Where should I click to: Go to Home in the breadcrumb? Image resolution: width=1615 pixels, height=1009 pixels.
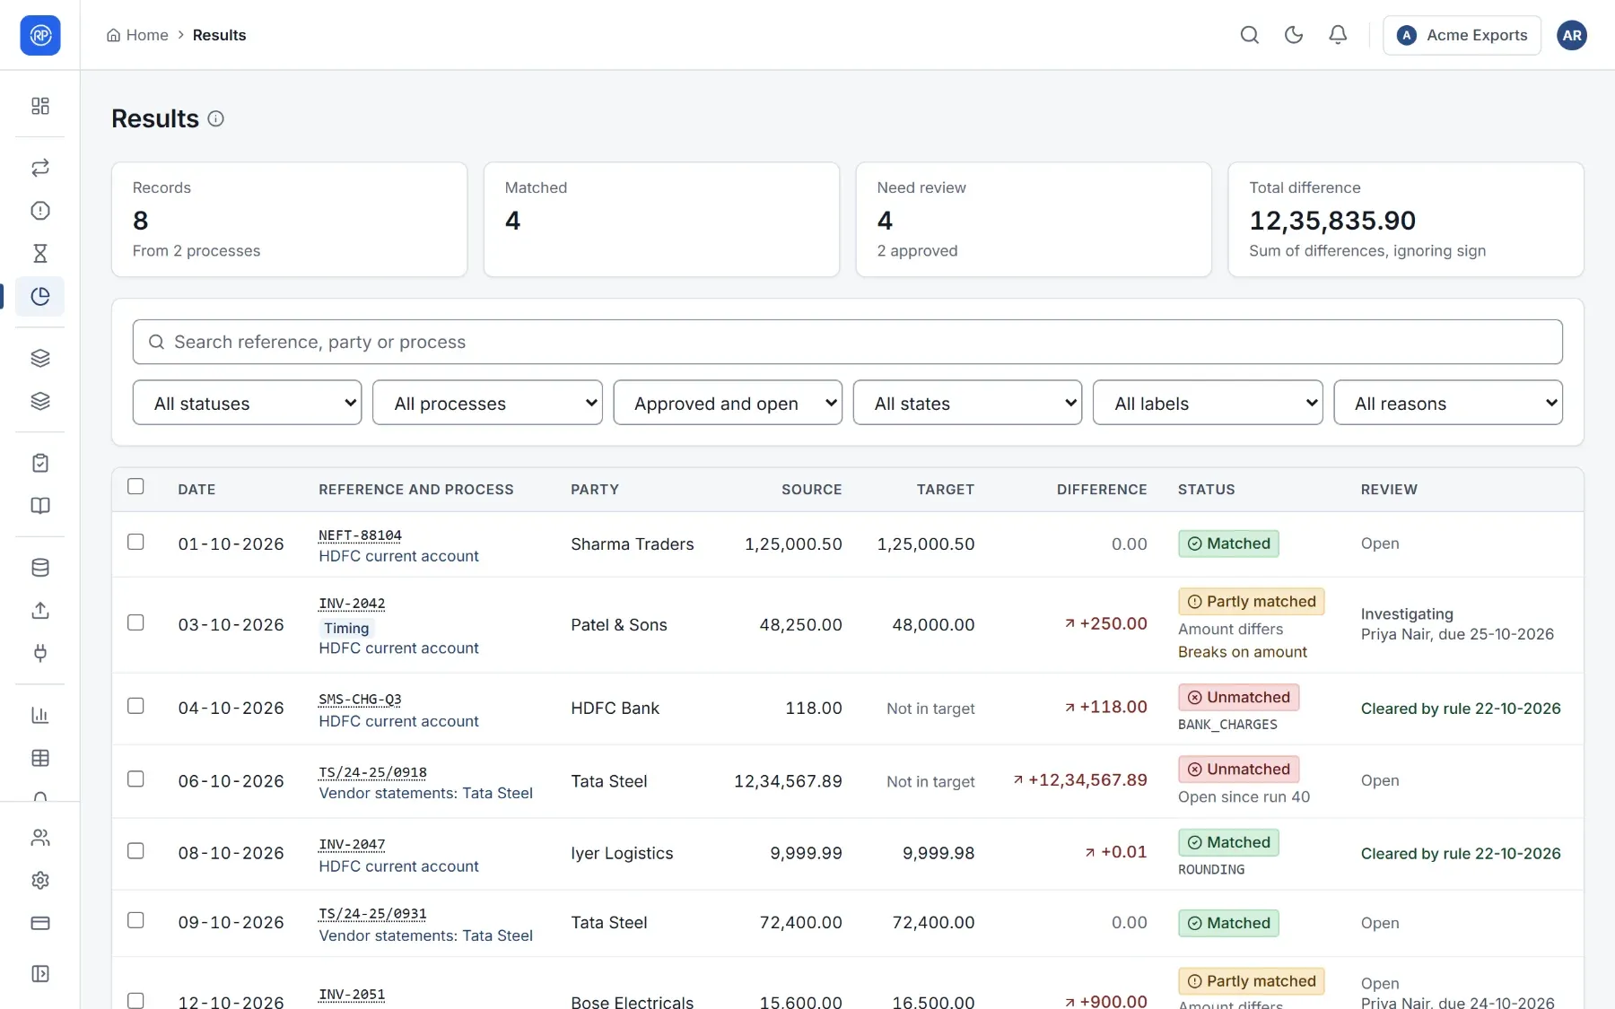point(137,35)
